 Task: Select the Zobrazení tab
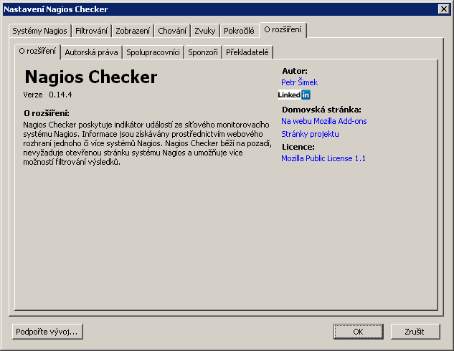pyautogui.click(x=133, y=31)
